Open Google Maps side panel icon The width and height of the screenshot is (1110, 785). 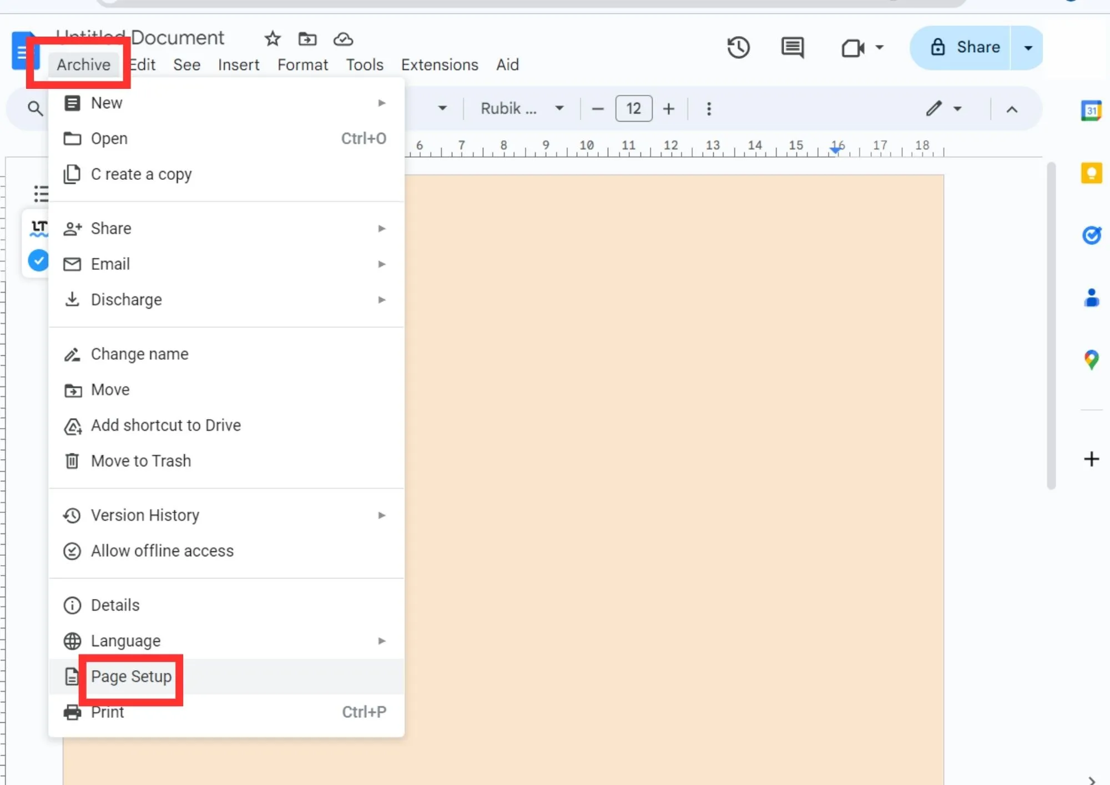[1091, 360]
